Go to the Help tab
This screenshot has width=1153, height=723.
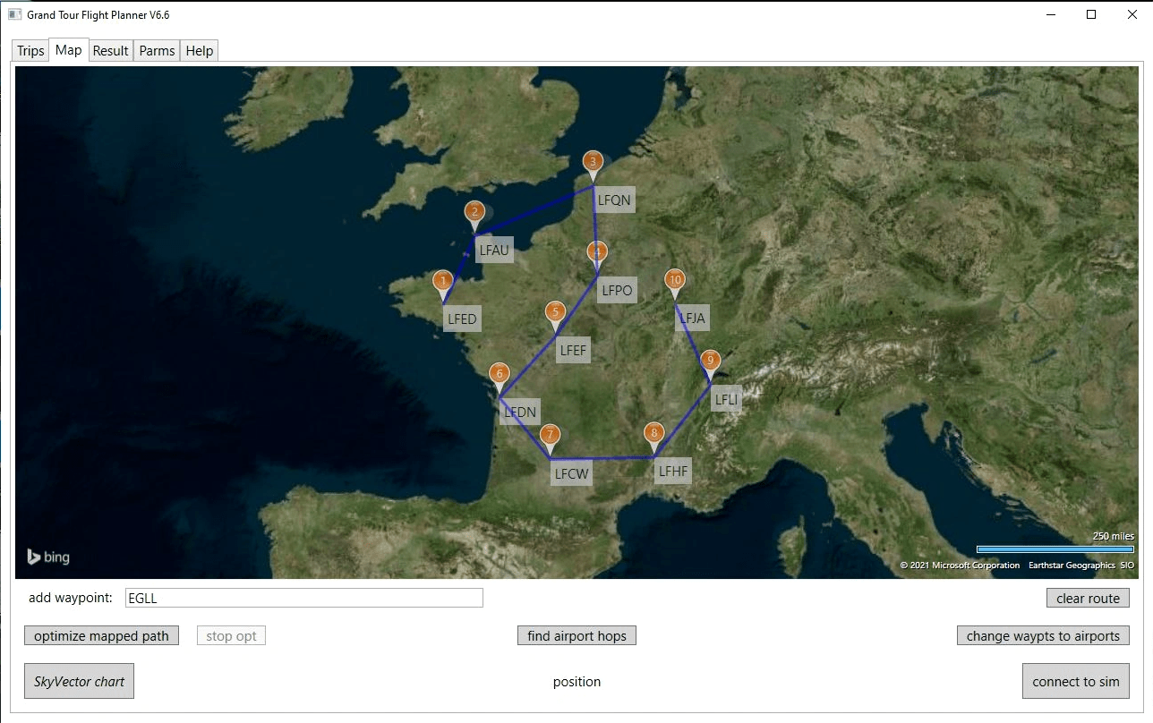click(200, 51)
